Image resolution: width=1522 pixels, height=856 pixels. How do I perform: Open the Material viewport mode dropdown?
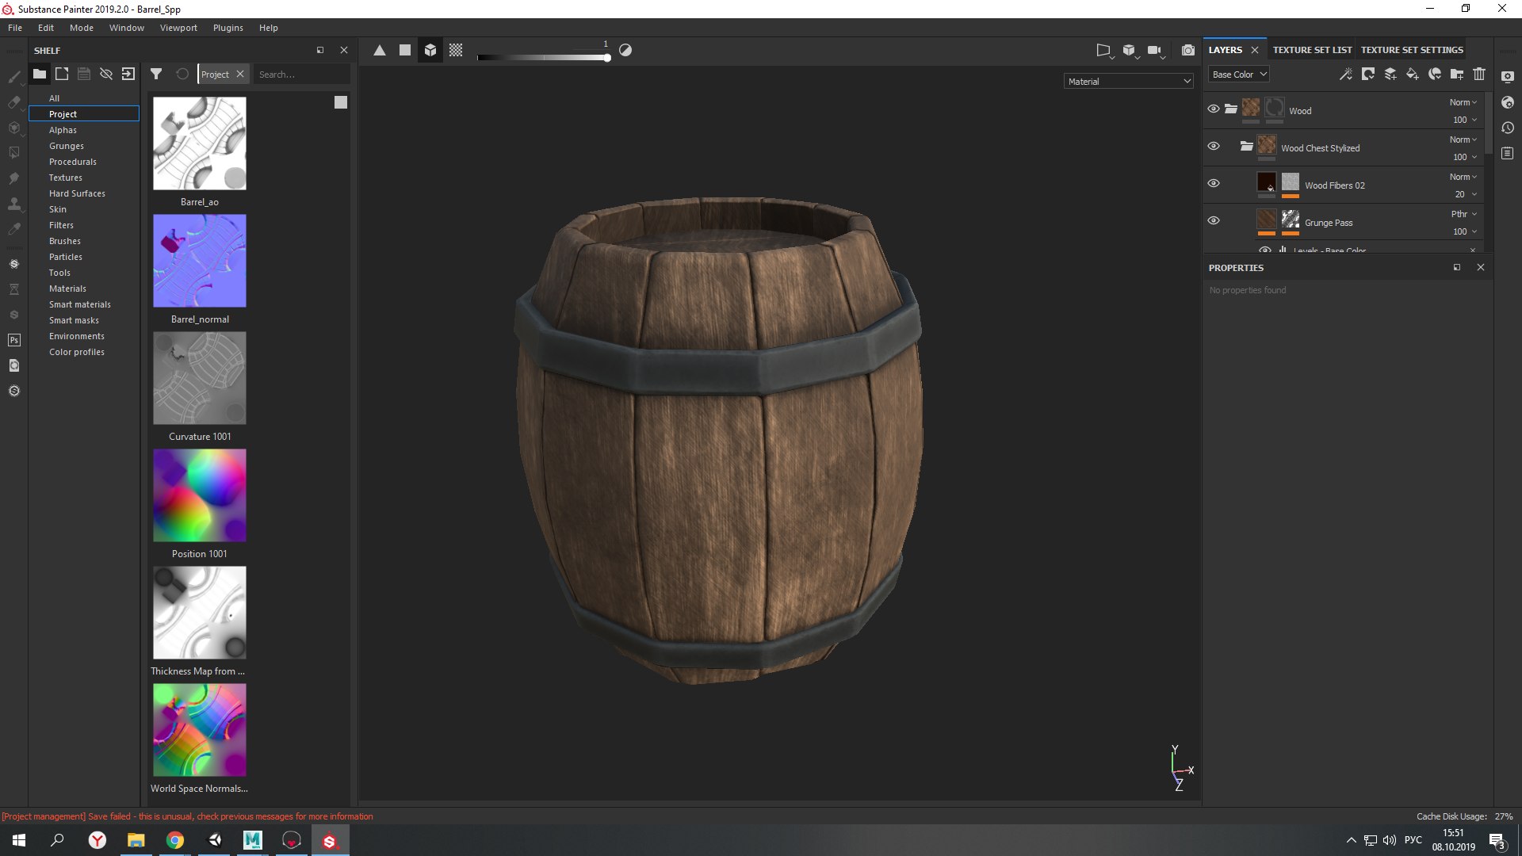(1129, 81)
